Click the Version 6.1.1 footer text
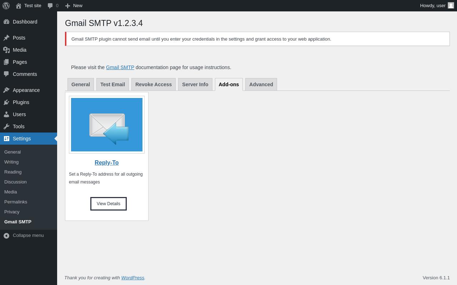The image size is (457, 285). 436,278
